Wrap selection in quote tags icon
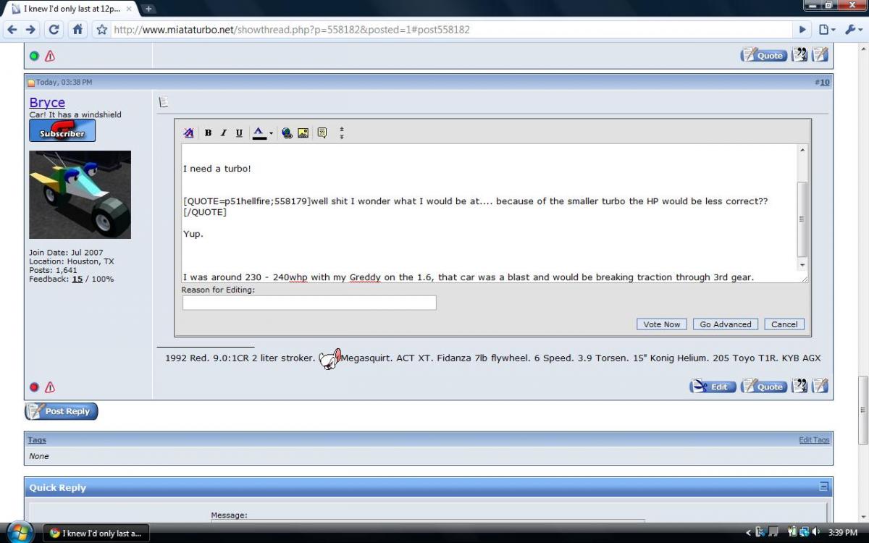 [322, 132]
